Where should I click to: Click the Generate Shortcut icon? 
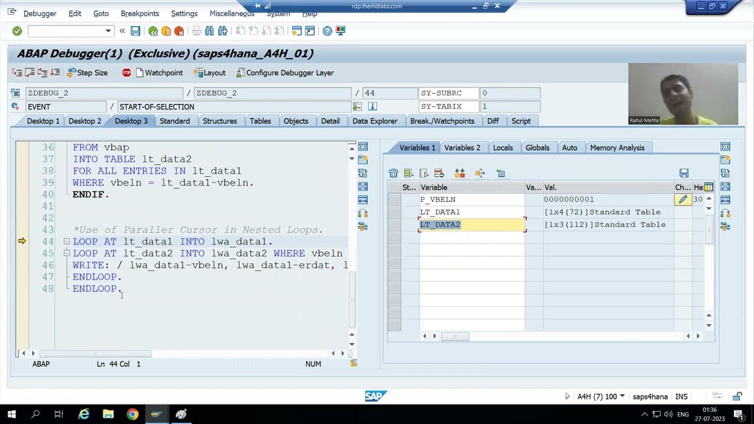(x=310, y=31)
